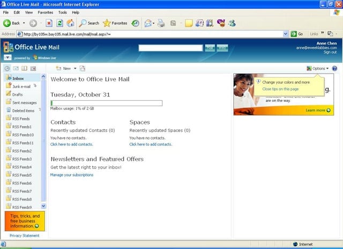Viewport: 343px width, 249px height.
Task: Open Favorites star toolbar button
Action: [x=115, y=23]
